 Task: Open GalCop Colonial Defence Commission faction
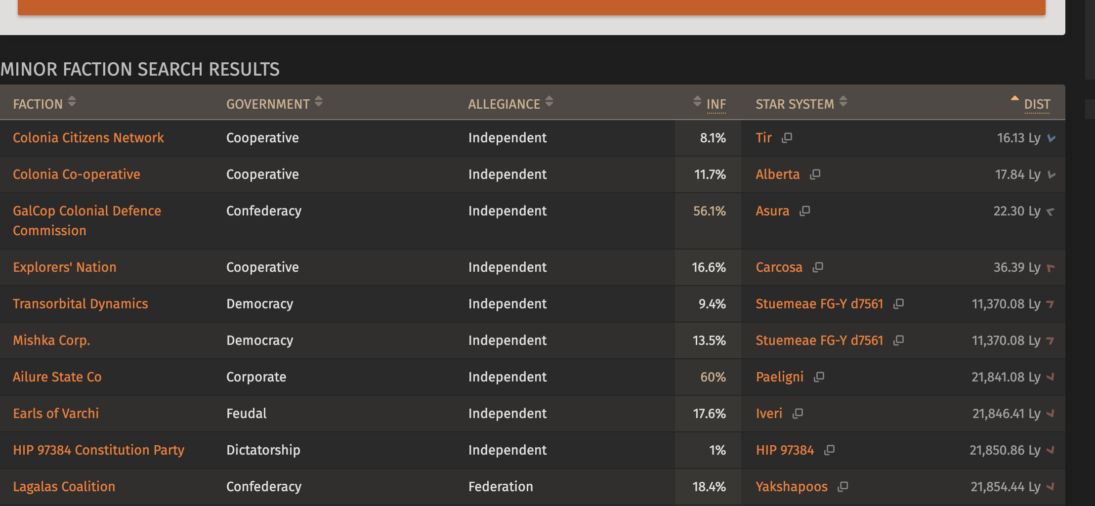pyautogui.click(x=87, y=221)
